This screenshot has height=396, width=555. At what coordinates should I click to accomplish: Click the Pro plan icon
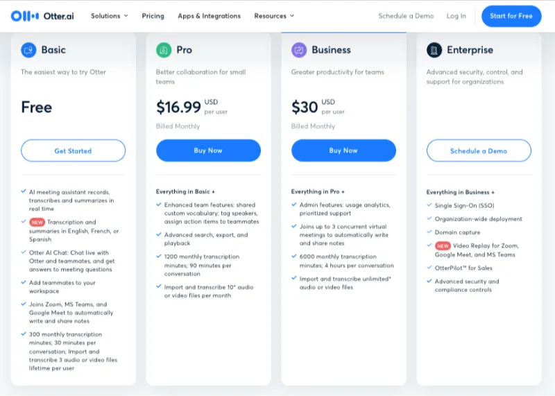pyautogui.click(x=164, y=50)
